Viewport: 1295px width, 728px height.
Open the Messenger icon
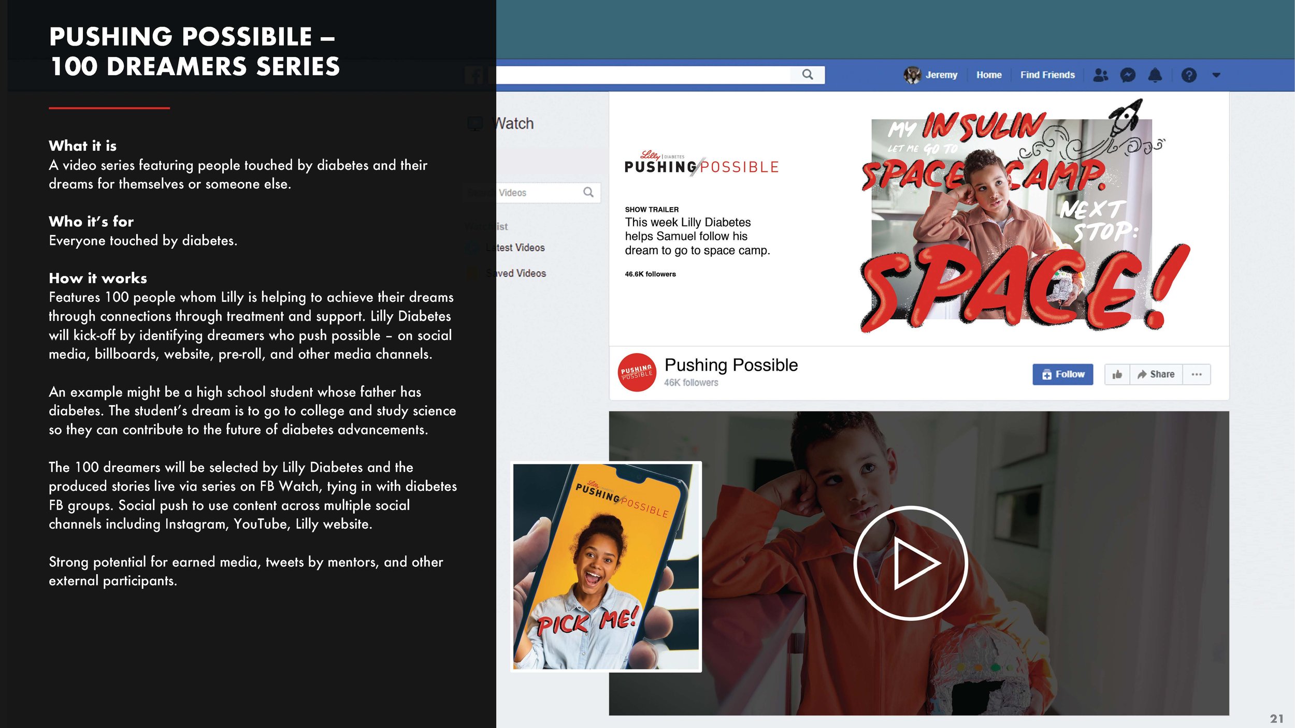pos(1128,75)
